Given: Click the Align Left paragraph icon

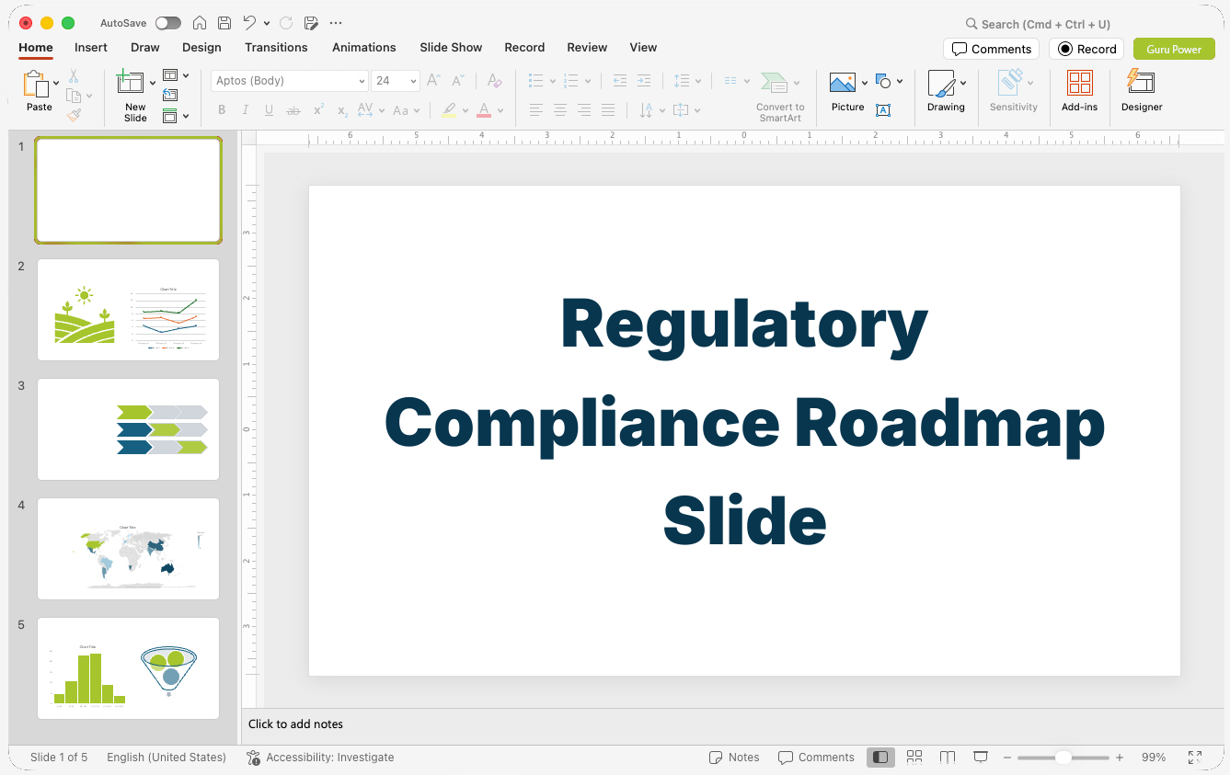Looking at the screenshot, I should [536, 110].
